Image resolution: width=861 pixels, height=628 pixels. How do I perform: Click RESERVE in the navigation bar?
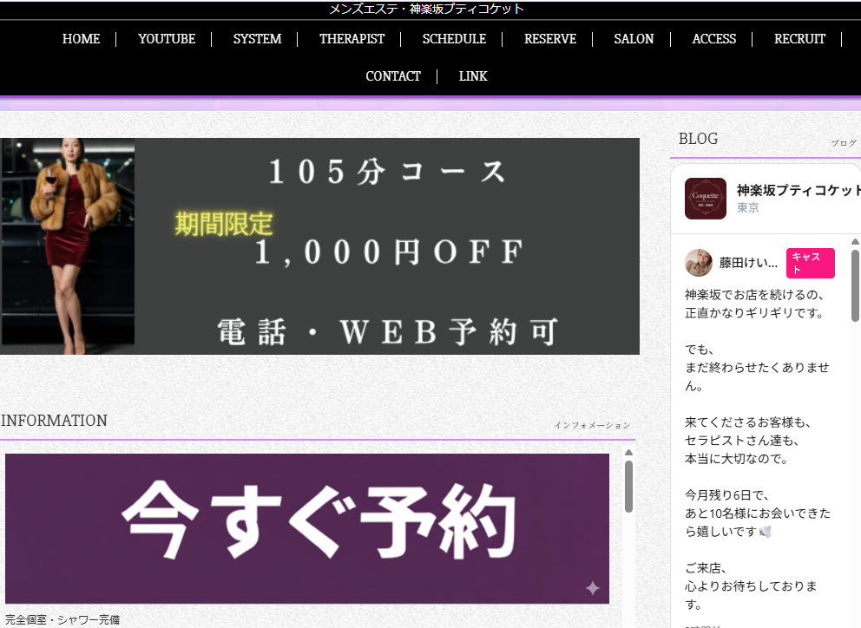tap(550, 39)
